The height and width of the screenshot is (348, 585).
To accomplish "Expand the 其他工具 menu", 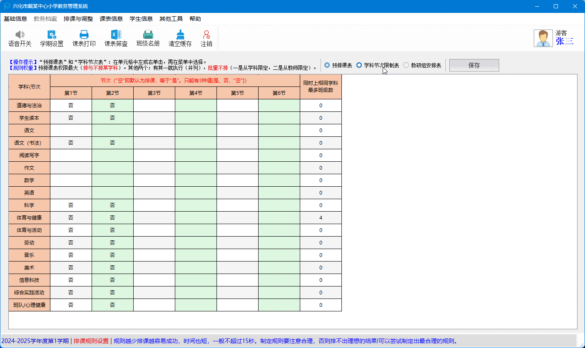I will coord(171,19).
